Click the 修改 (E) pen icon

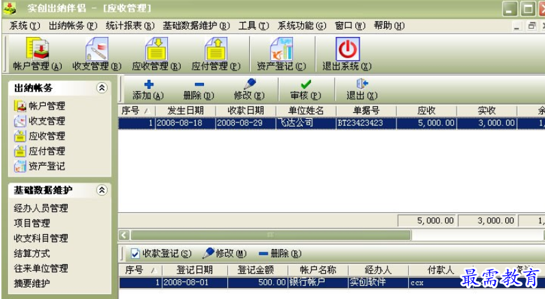(x=249, y=83)
